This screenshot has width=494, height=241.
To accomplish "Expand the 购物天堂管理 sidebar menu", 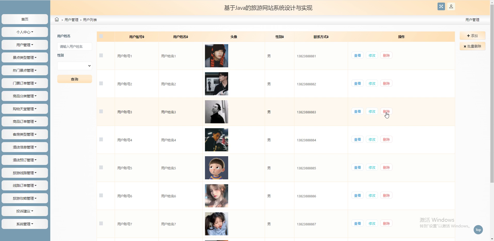I will coord(25,109).
